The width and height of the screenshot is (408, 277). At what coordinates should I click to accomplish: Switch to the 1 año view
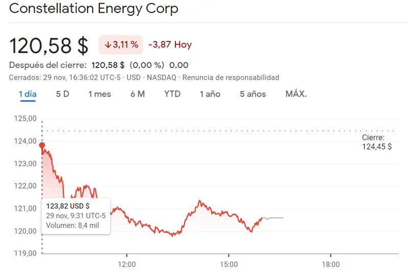[210, 94]
